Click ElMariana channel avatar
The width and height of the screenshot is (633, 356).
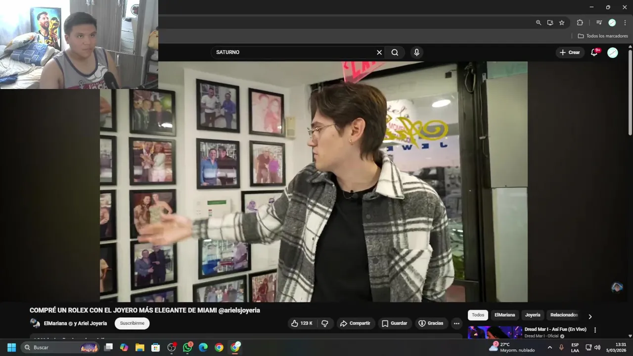pos(35,323)
